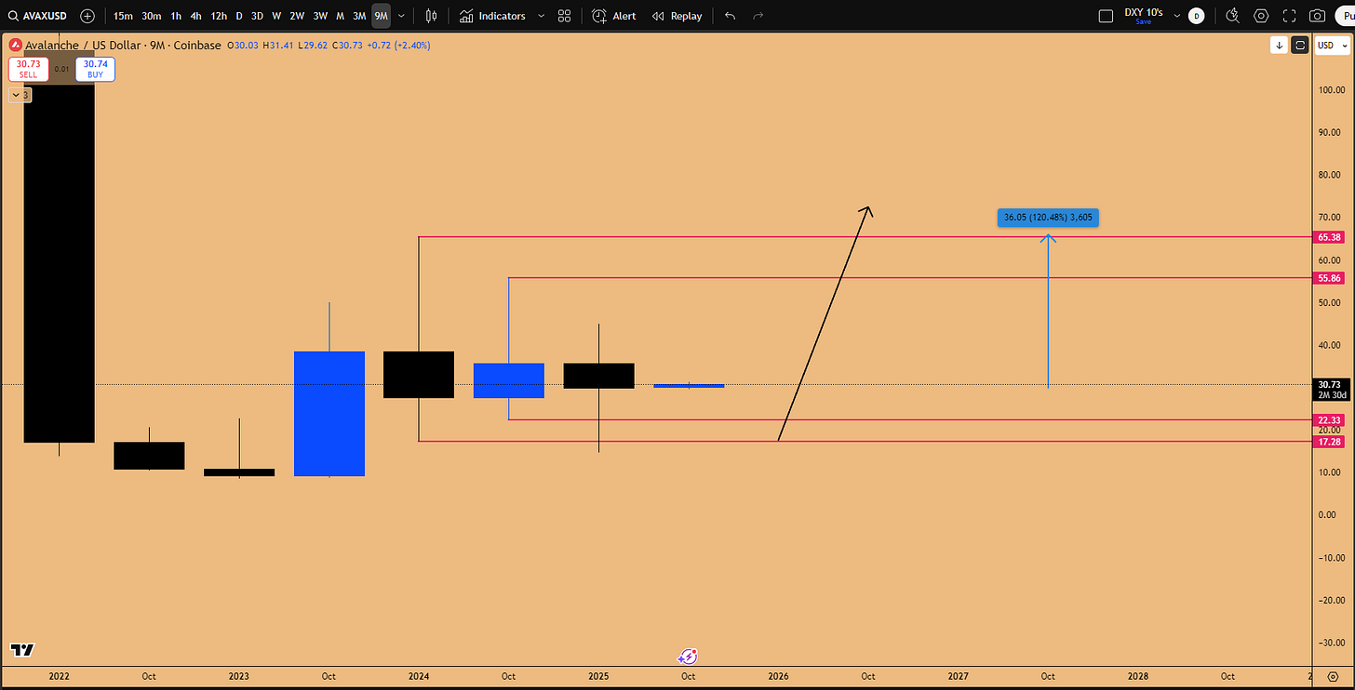Choose the D daily timeframe
The image size is (1355, 690).
239,16
